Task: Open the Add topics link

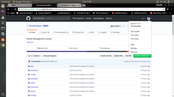Action: [30, 42]
